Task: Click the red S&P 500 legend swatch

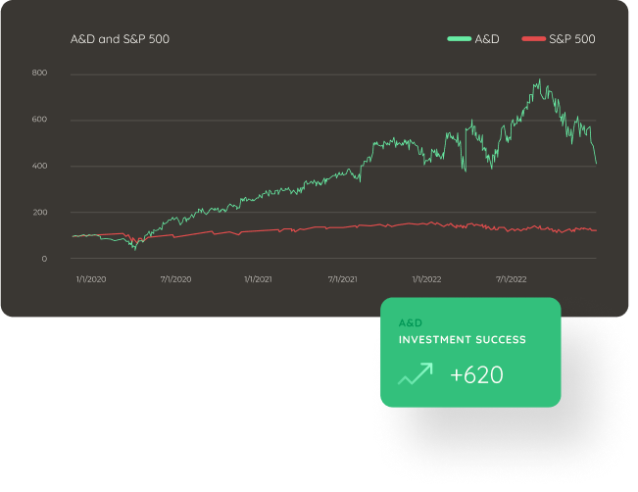Action: click(x=533, y=39)
